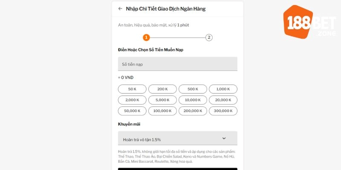Screen dimensions: 341x170
Task: Click step 1 in the progress indicator
Action: [x=146, y=37]
